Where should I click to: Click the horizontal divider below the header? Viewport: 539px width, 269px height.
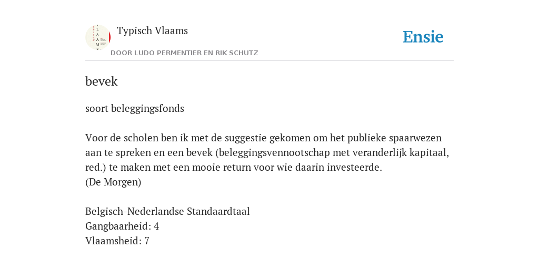[x=269, y=61]
